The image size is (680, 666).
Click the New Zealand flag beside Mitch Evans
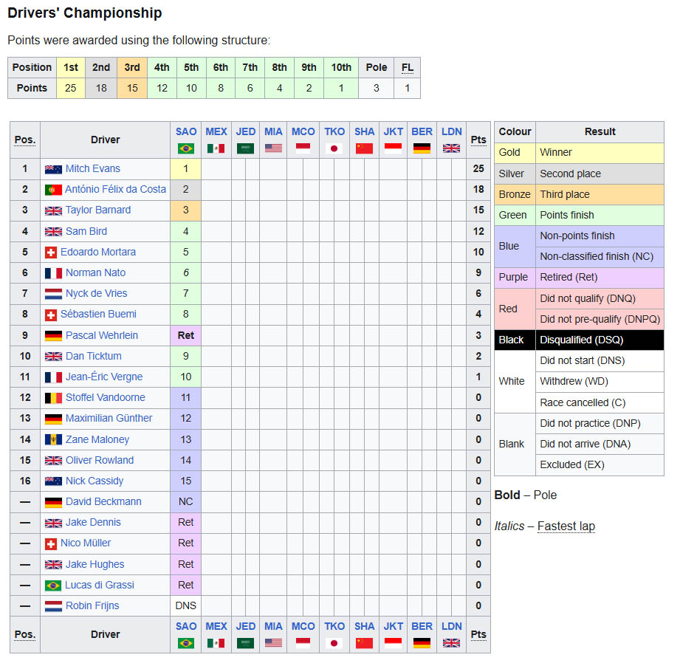pyautogui.click(x=53, y=170)
